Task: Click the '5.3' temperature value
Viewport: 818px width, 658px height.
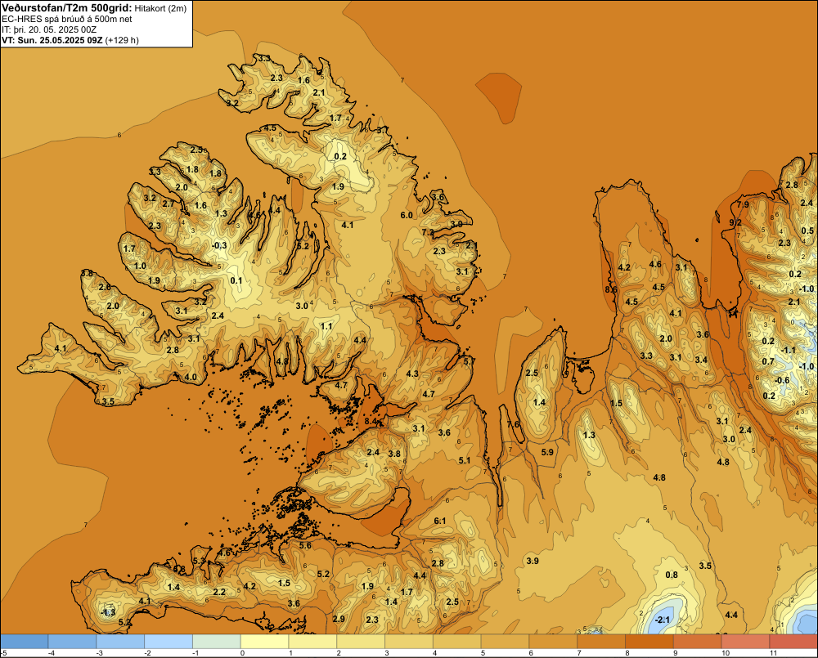Action: pyautogui.click(x=200, y=561)
